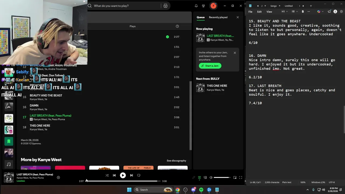This screenshot has width=345, height=194.
Task: Click the green saved checkmark on the 2:27 track
Action: 167,37
